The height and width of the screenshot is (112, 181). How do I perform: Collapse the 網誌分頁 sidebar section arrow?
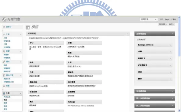21,75
